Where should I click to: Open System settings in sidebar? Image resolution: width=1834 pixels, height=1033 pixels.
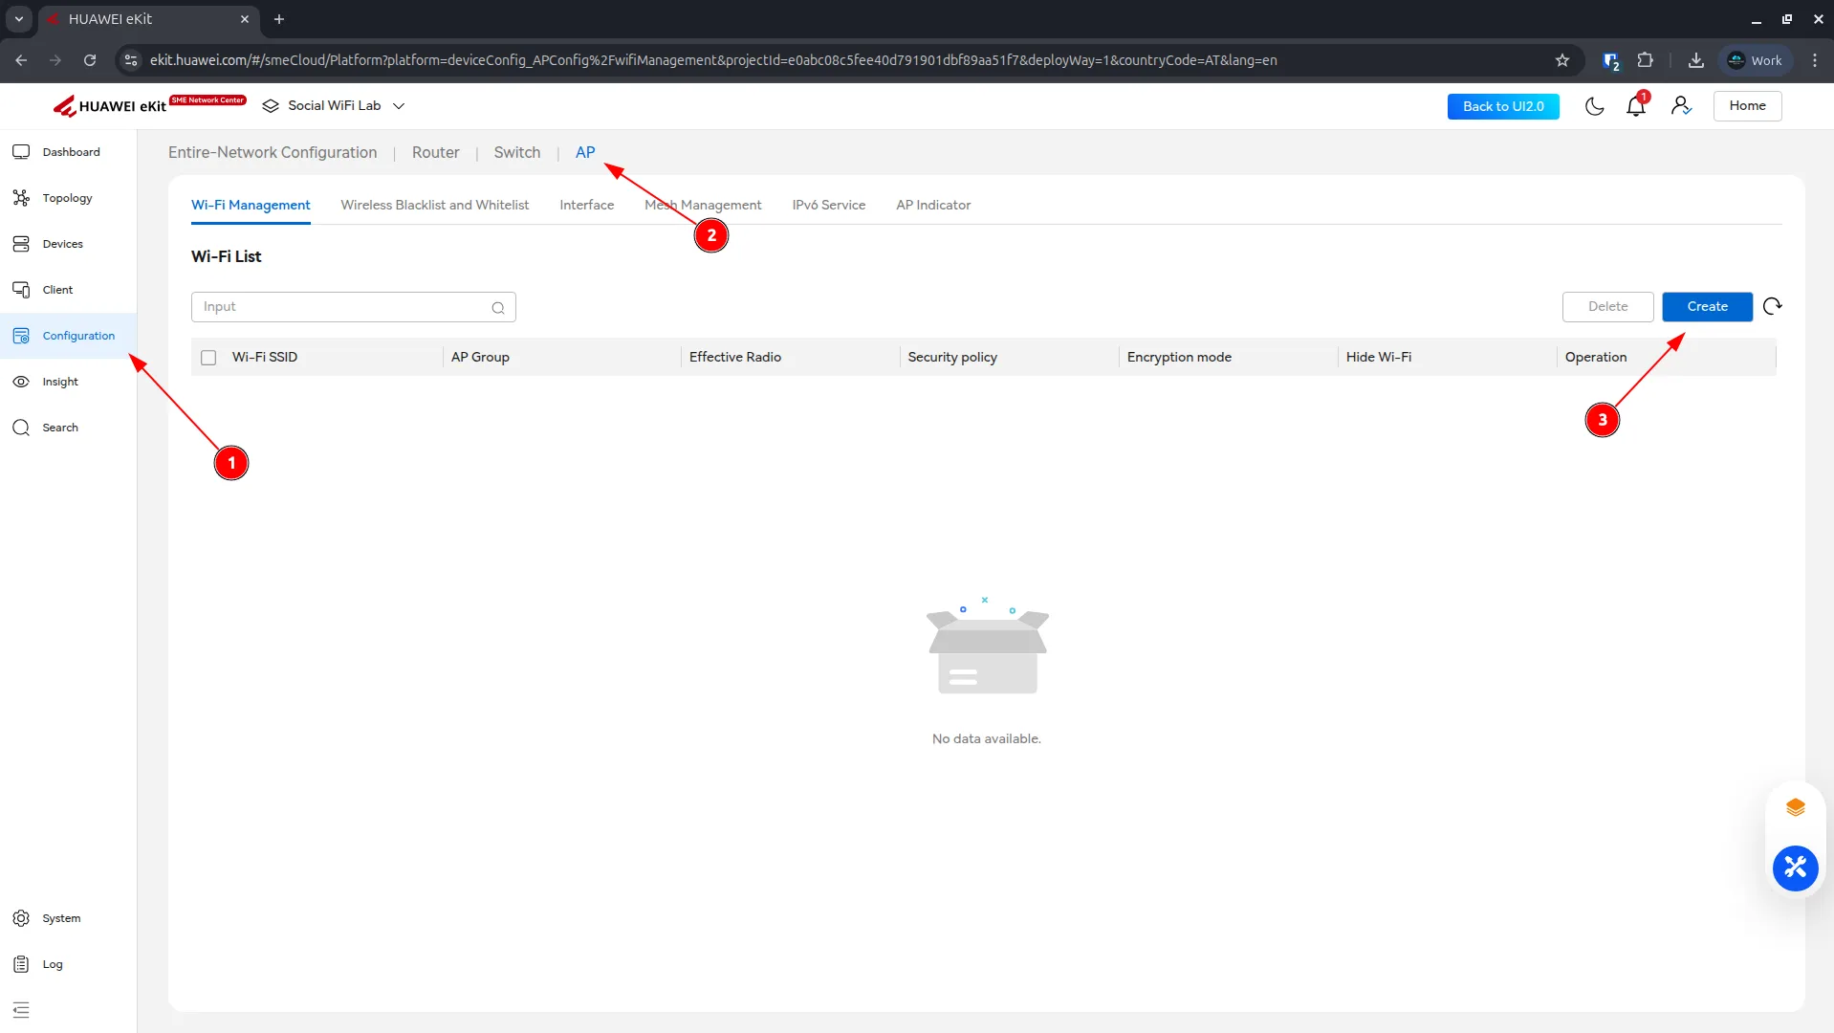(61, 918)
